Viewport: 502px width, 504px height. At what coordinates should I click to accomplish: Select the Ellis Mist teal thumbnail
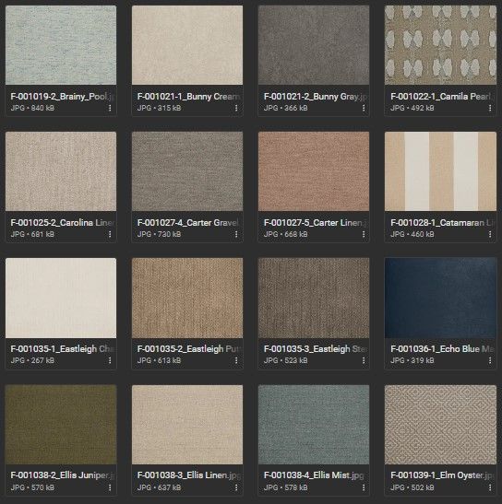click(314, 425)
